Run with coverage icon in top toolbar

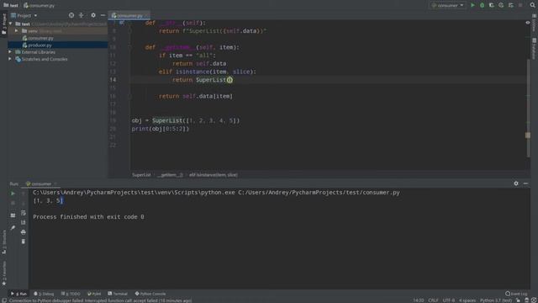pyautogui.click(x=491, y=5)
